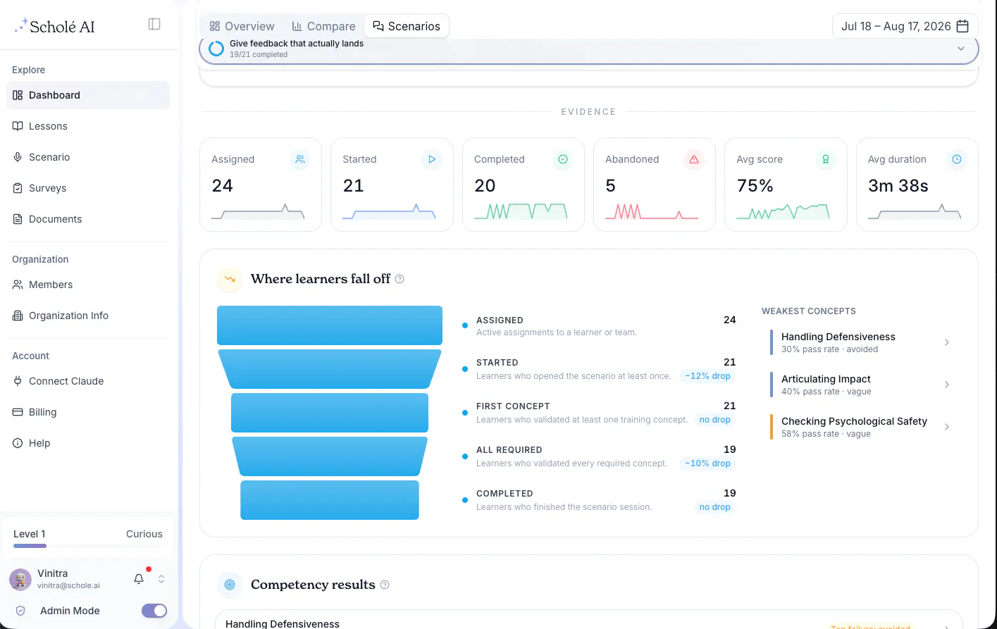Click the Scenario microphone icon
This screenshot has width=997, height=629.
[x=18, y=157]
